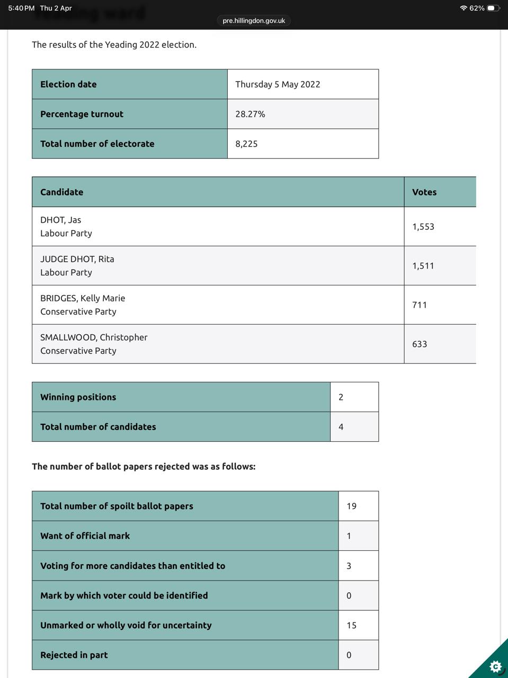
Task: Select the Candidate column header
Action: click(x=61, y=192)
